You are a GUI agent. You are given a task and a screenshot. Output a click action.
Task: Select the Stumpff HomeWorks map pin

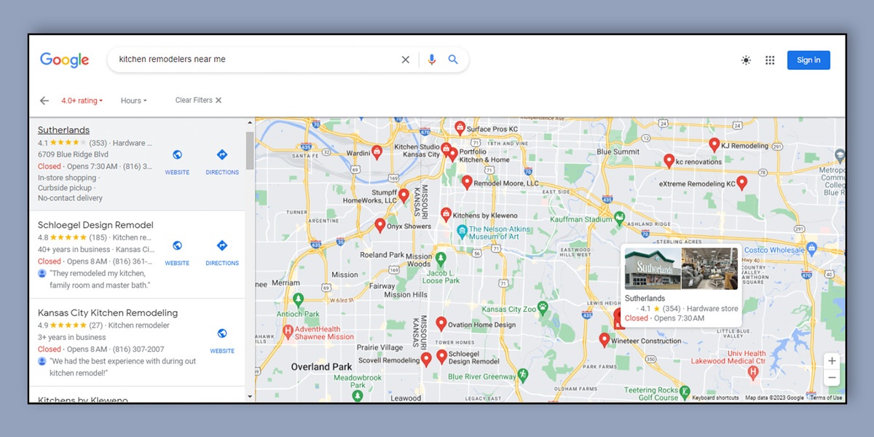pos(403,195)
